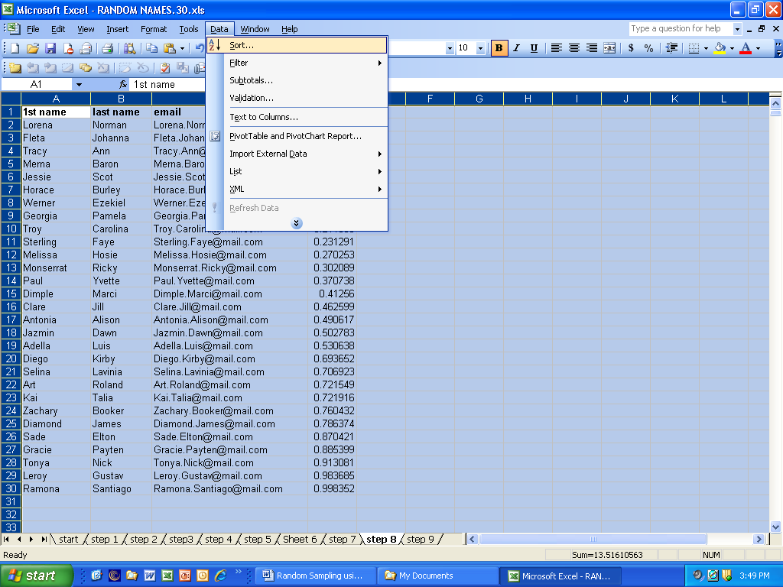The width and height of the screenshot is (783, 587).
Task: Open the Fill Color dropdown arrow
Action: click(x=732, y=48)
